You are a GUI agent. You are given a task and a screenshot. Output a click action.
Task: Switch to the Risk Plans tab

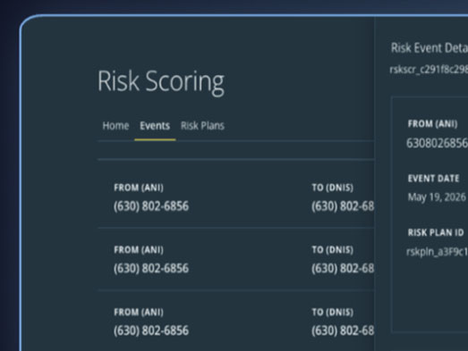[202, 126]
